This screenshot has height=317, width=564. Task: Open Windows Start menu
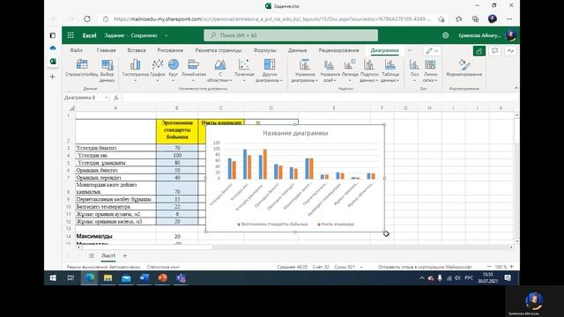coord(53,278)
